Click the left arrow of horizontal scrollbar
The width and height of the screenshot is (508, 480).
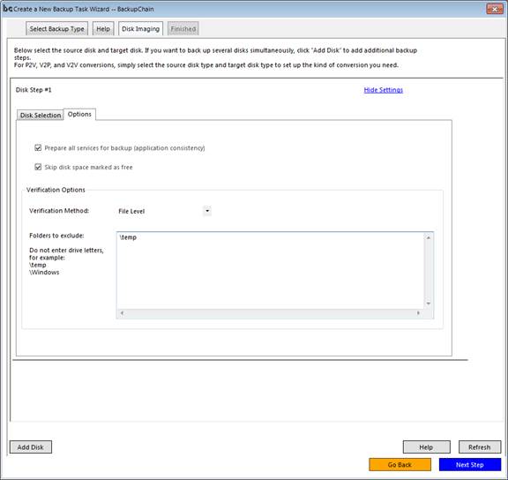pyautogui.click(x=122, y=312)
